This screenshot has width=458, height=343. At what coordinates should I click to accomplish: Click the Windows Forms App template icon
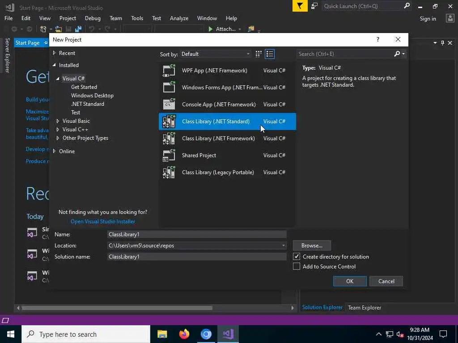(x=169, y=88)
